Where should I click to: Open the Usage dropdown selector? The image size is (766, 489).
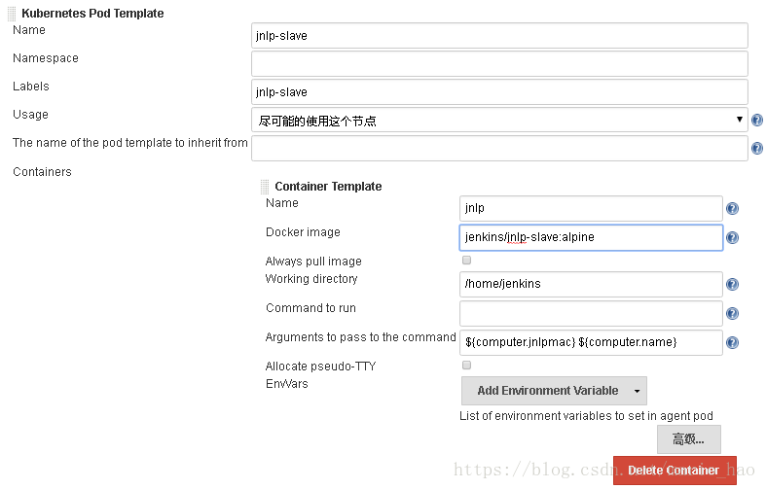tap(499, 120)
